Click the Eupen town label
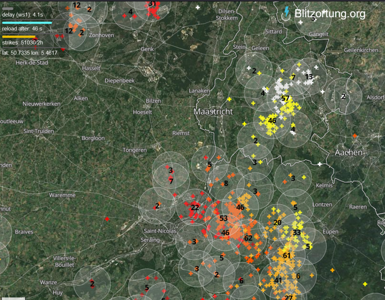385x300 pixels. pyautogui.click(x=330, y=232)
